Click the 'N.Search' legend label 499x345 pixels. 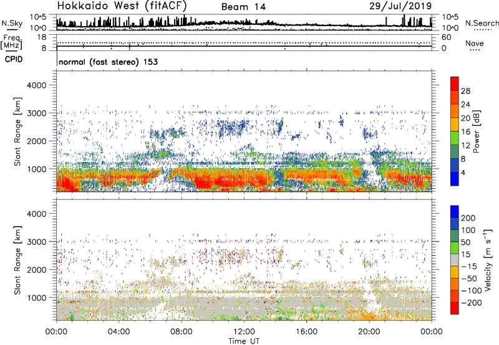pyautogui.click(x=482, y=23)
